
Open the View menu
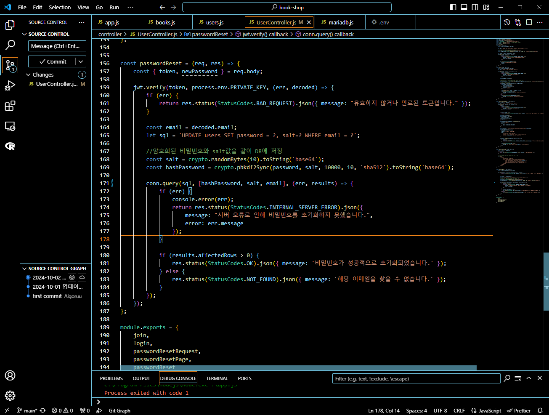click(83, 7)
